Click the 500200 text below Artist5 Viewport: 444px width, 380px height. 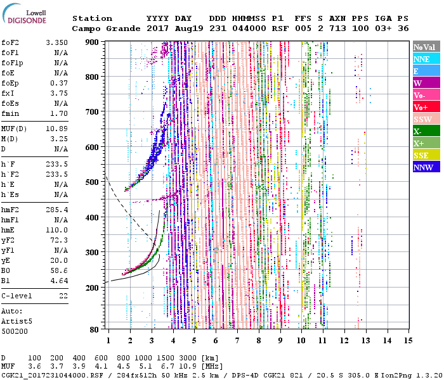pos(15,331)
